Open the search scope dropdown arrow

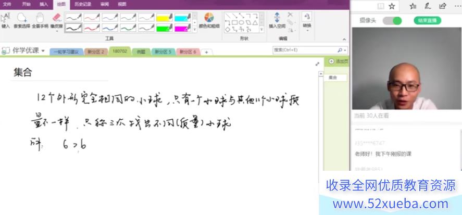(345, 50)
